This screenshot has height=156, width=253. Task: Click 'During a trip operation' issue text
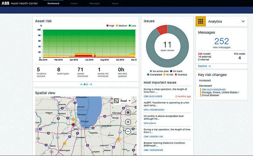pyautogui.click(x=167, y=131)
